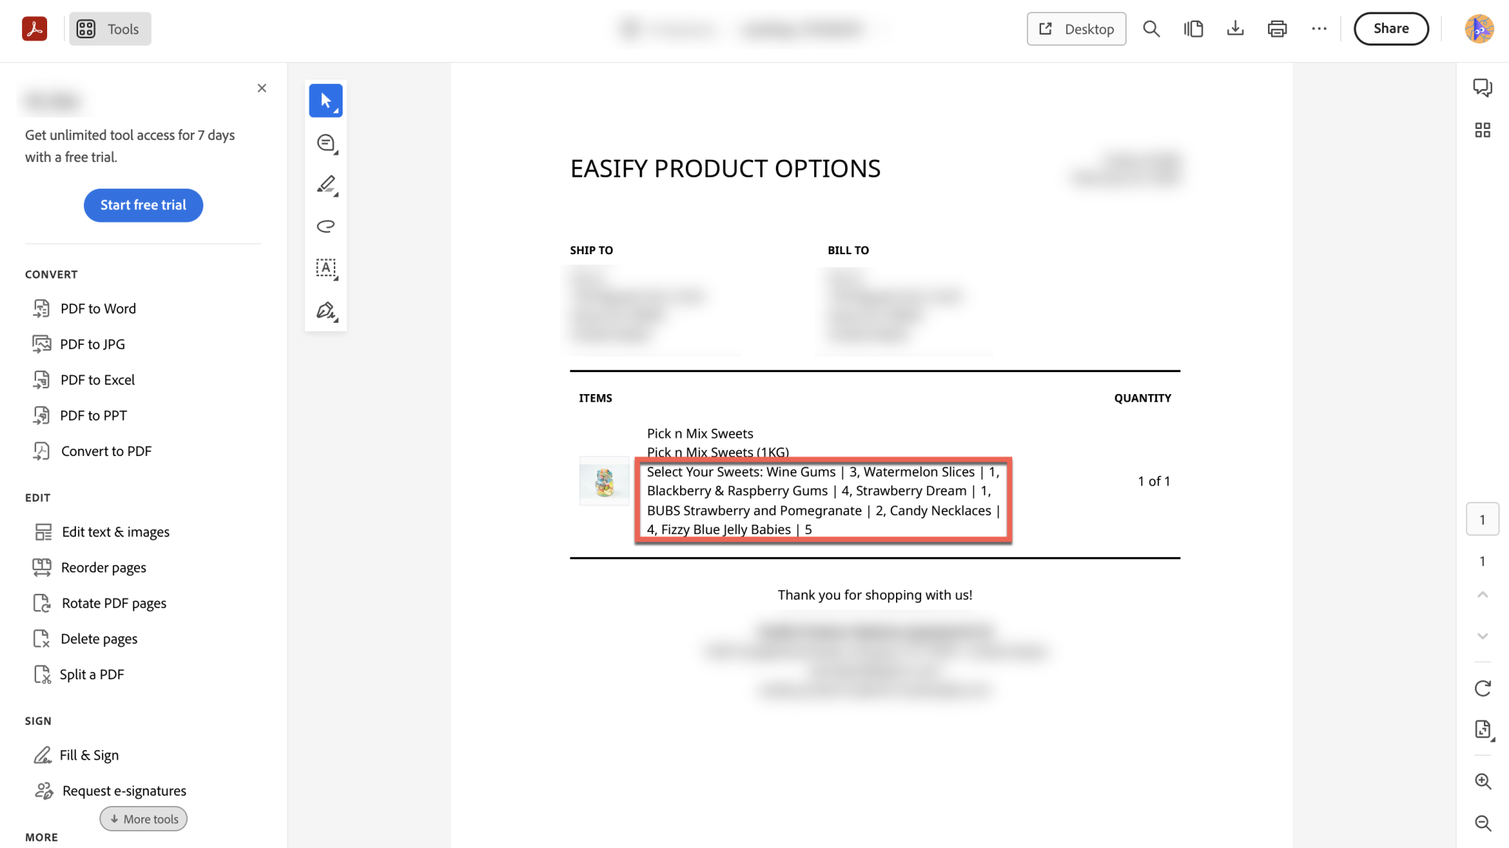
Task: Select the Add text box tool
Action: (325, 267)
